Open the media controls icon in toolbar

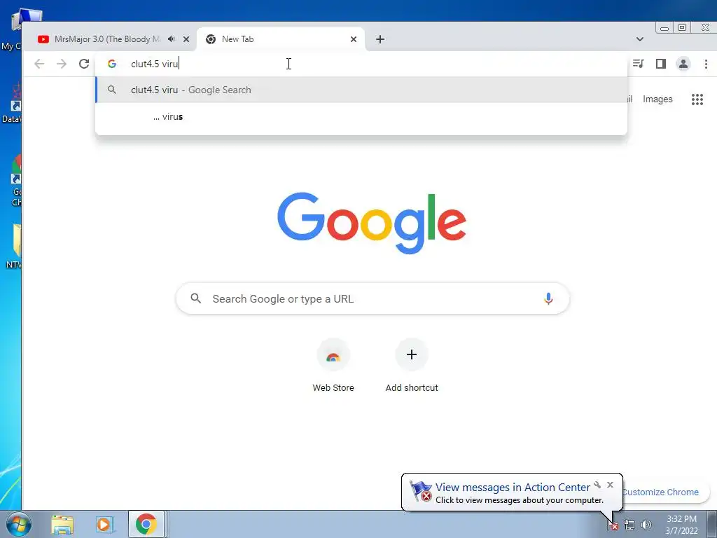(x=639, y=64)
